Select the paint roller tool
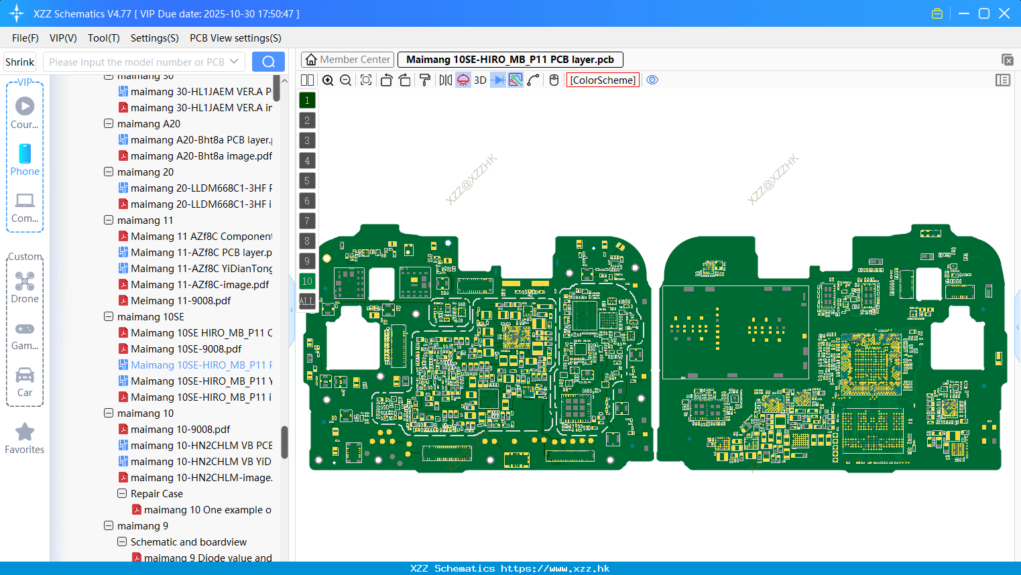Screen dimensions: 1021x575 click(425, 80)
